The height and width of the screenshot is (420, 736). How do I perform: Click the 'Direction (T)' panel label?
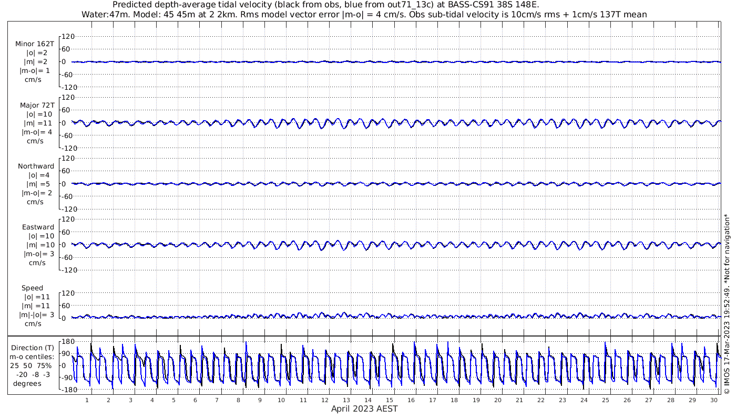(x=33, y=348)
